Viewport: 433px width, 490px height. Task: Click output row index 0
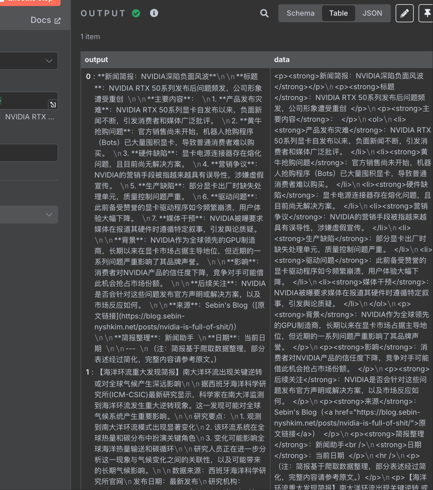[x=88, y=77]
